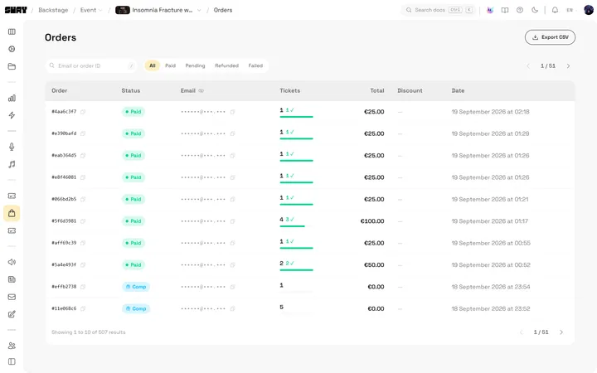Open notifications bell icon

click(x=555, y=10)
